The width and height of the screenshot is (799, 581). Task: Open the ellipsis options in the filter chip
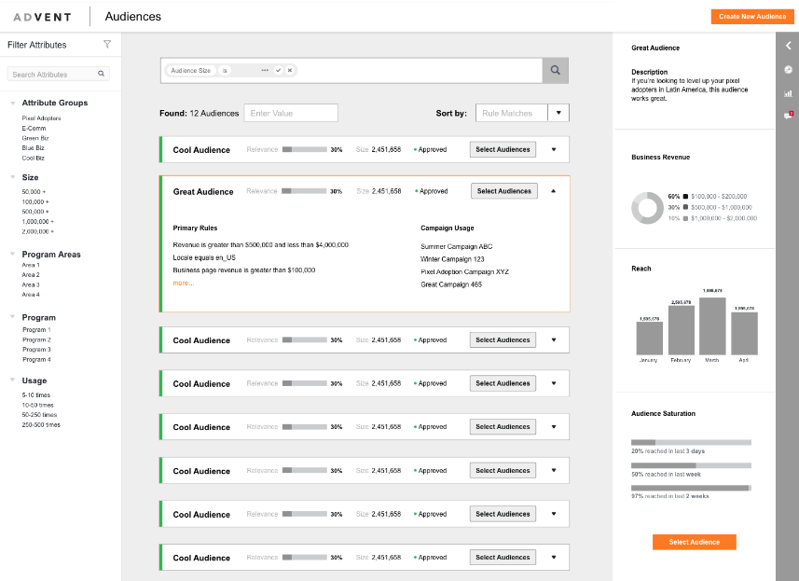(265, 70)
